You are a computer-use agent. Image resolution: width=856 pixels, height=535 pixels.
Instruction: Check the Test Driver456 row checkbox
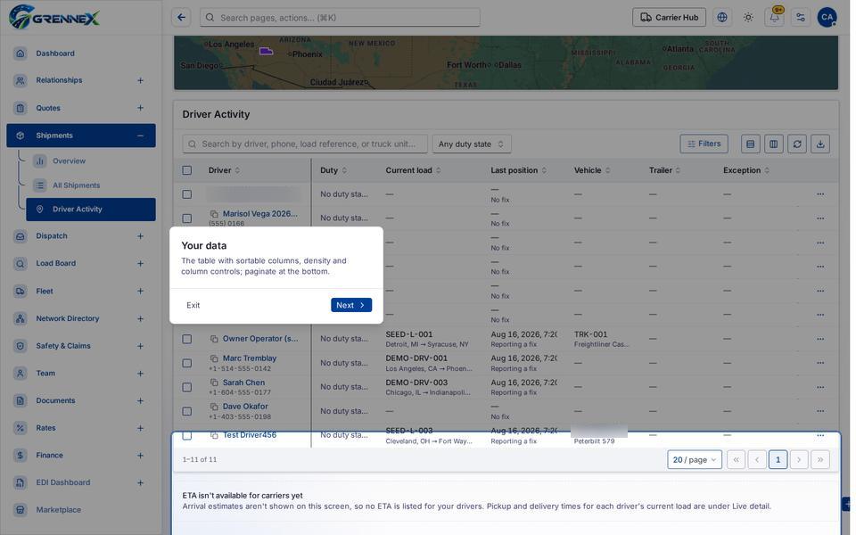[186, 436]
